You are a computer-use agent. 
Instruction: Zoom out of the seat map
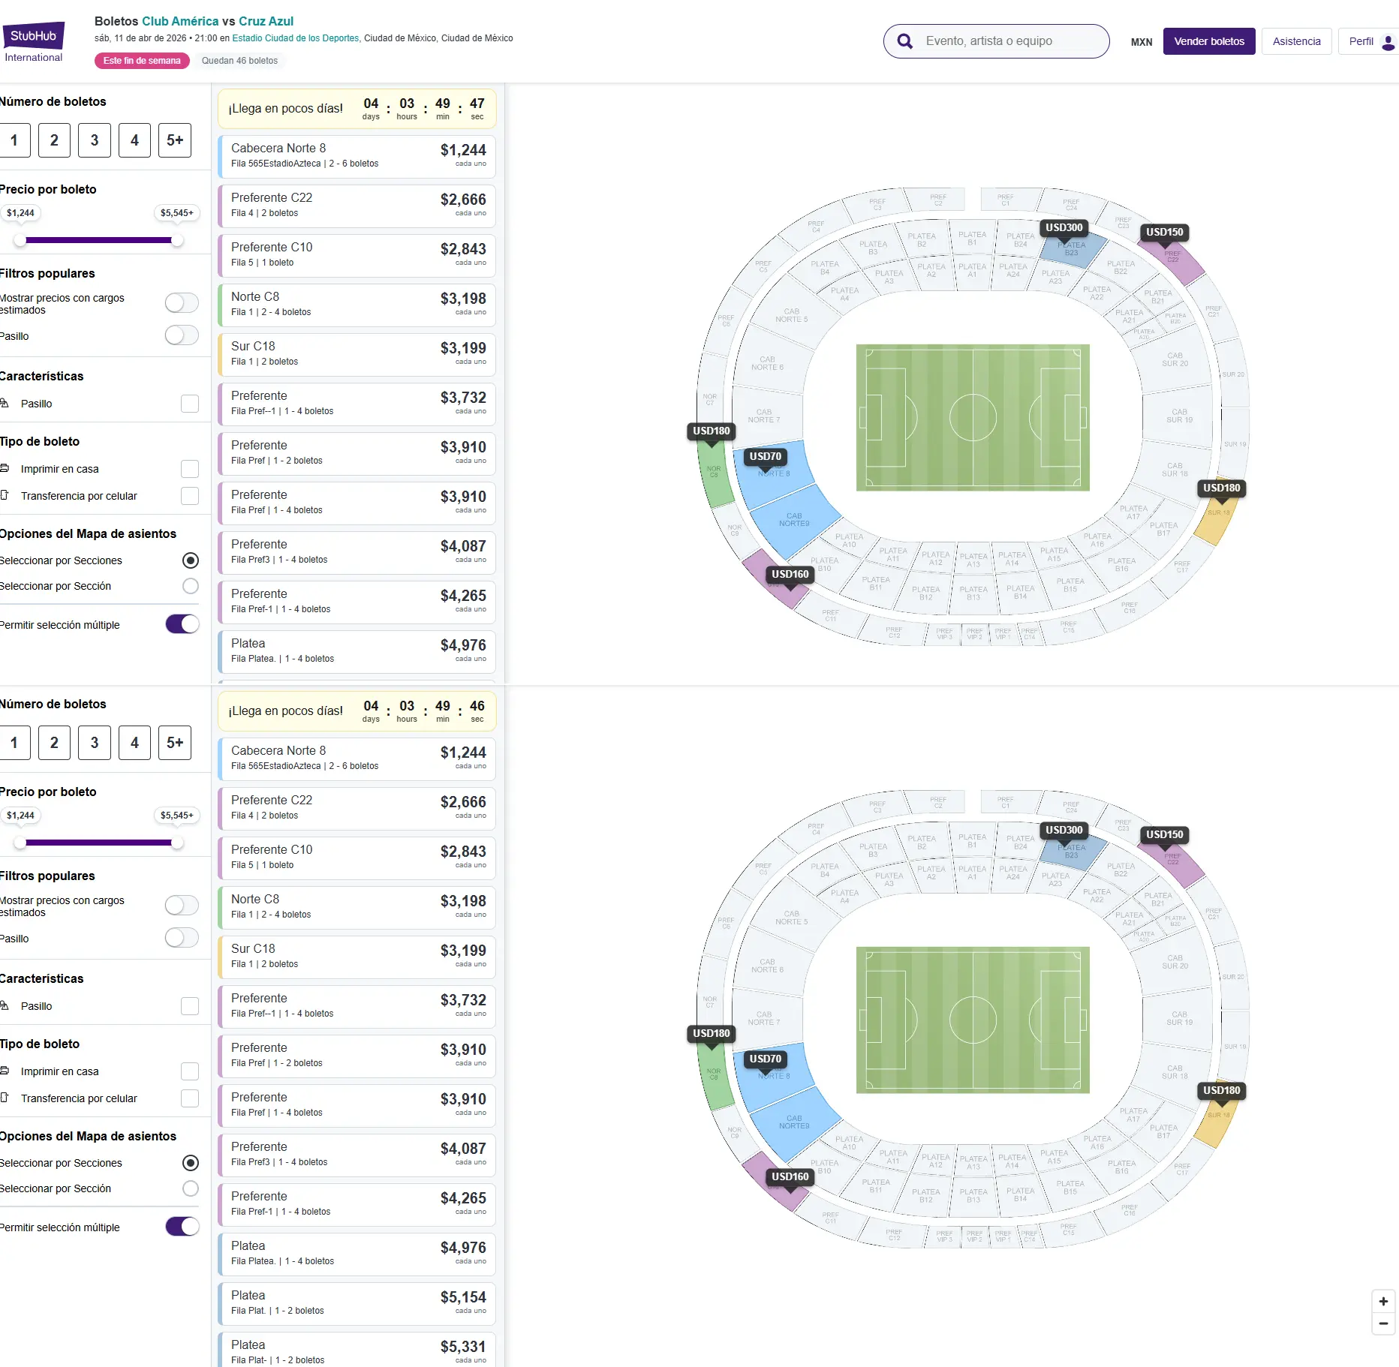coord(1383,1323)
